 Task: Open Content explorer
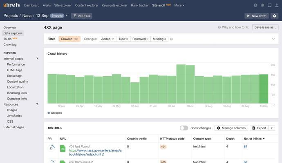[87, 5]
